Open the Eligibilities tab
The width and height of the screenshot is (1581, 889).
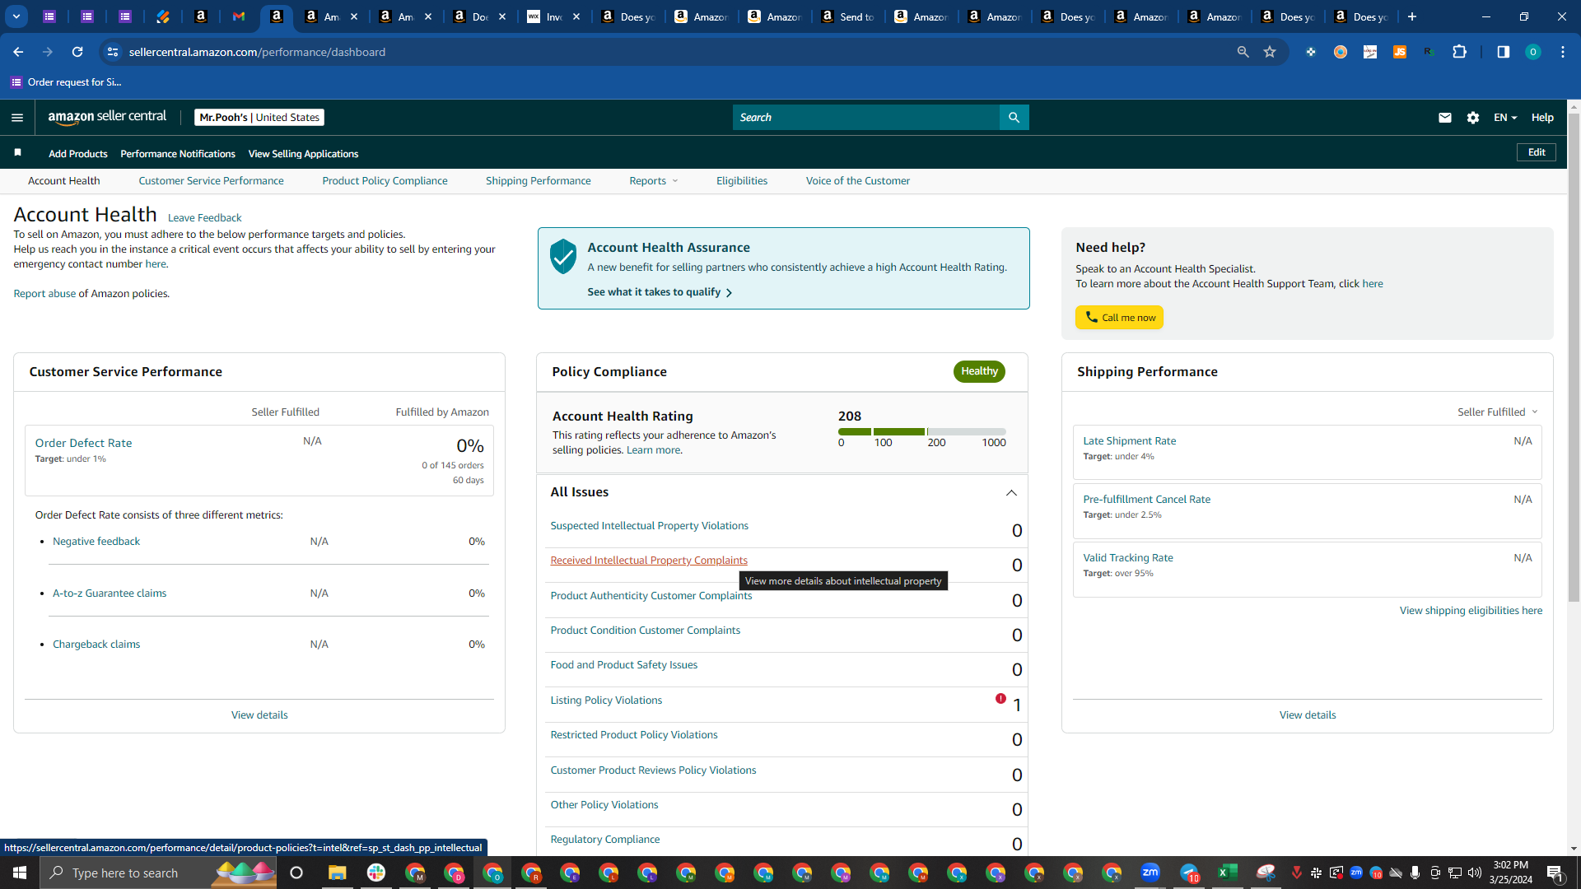point(742,181)
